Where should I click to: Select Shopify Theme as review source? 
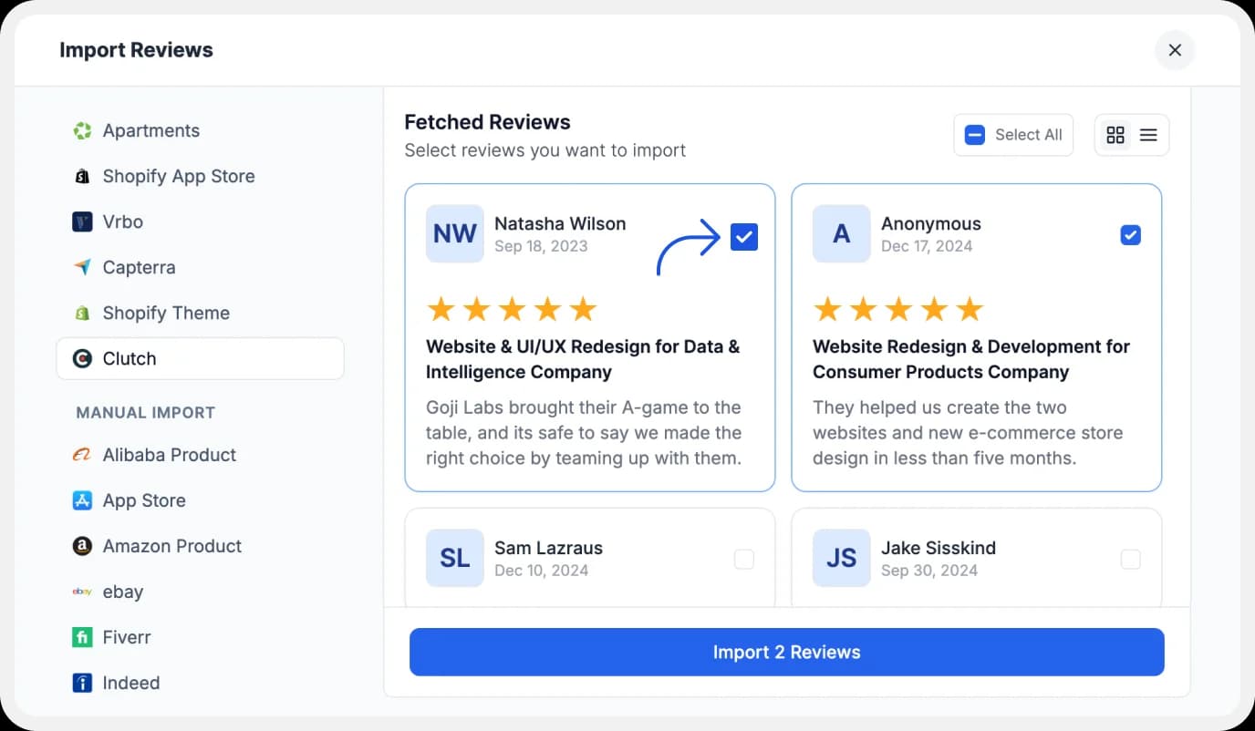pos(167,313)
